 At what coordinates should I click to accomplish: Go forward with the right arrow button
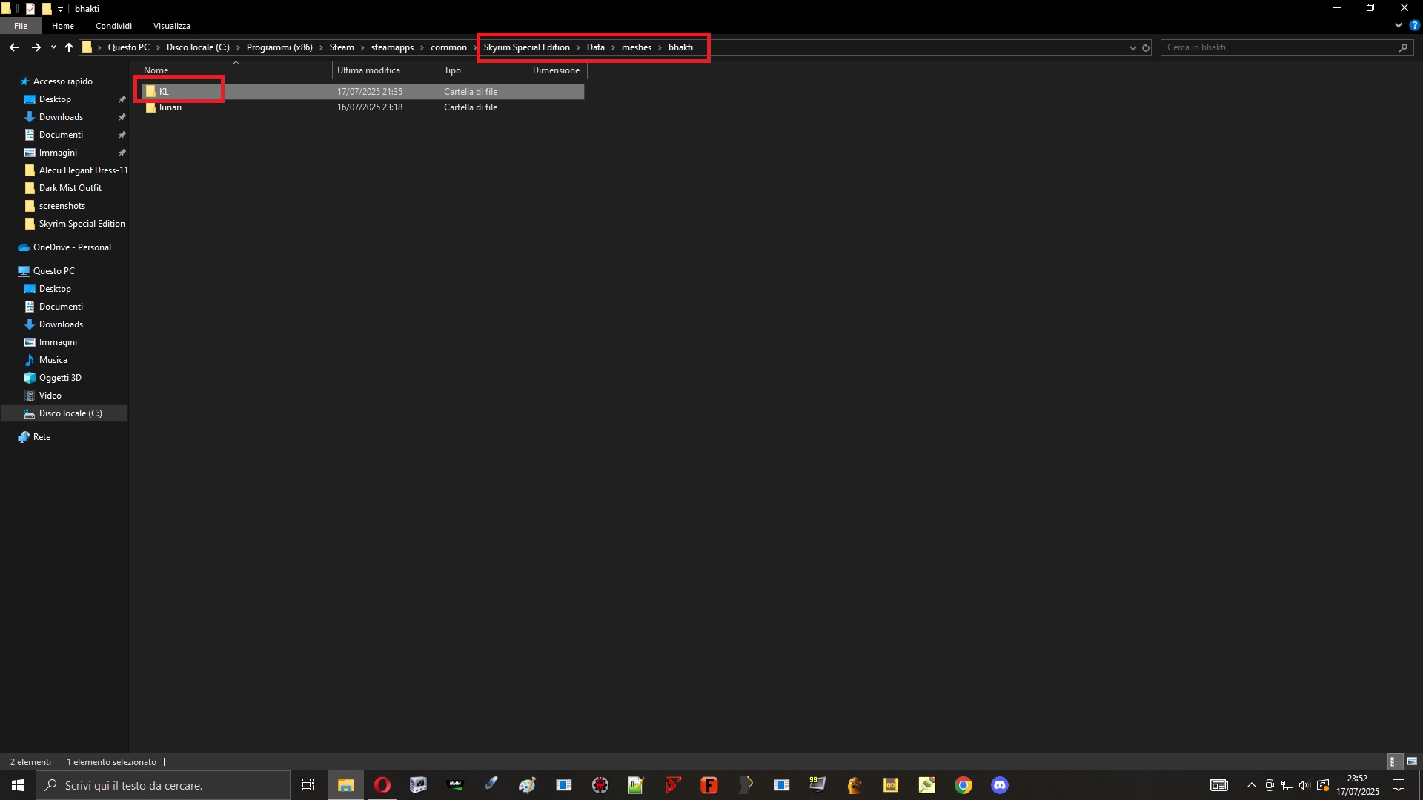36,47
